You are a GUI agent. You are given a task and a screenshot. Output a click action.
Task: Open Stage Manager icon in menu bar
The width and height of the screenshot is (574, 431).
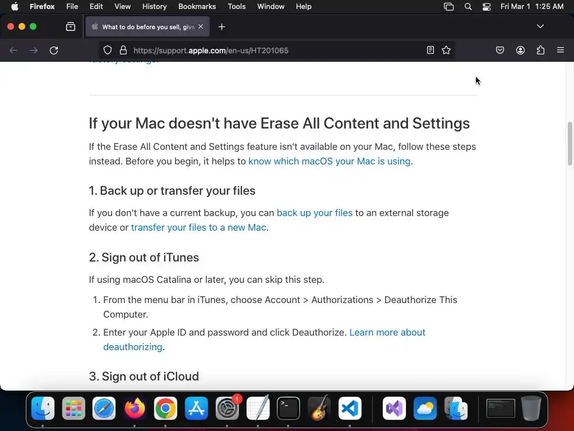(448, 7)
